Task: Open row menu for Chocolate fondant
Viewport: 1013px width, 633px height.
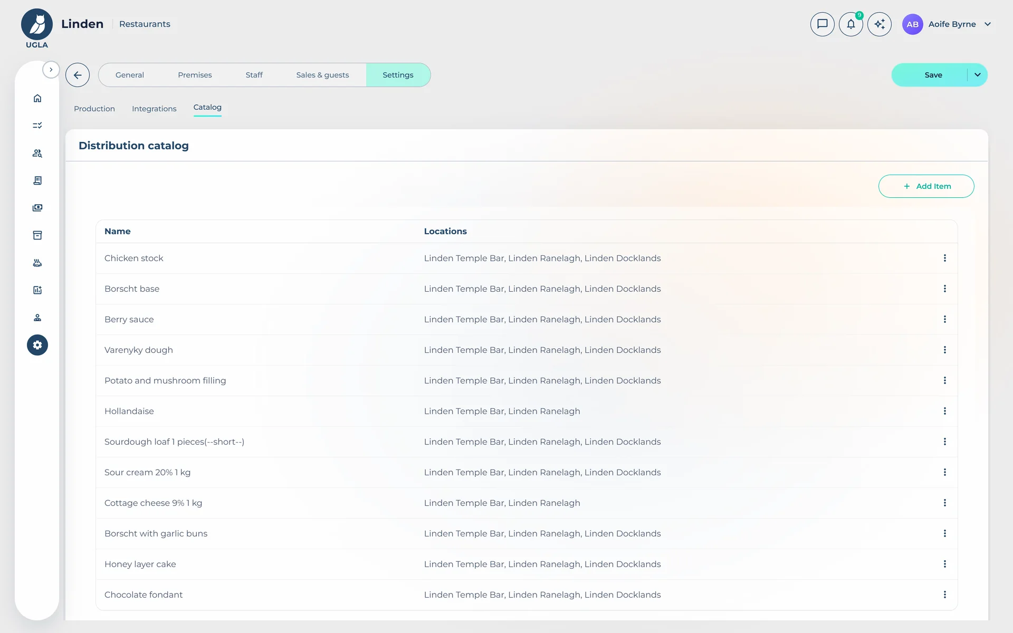Action: point(944,594)
